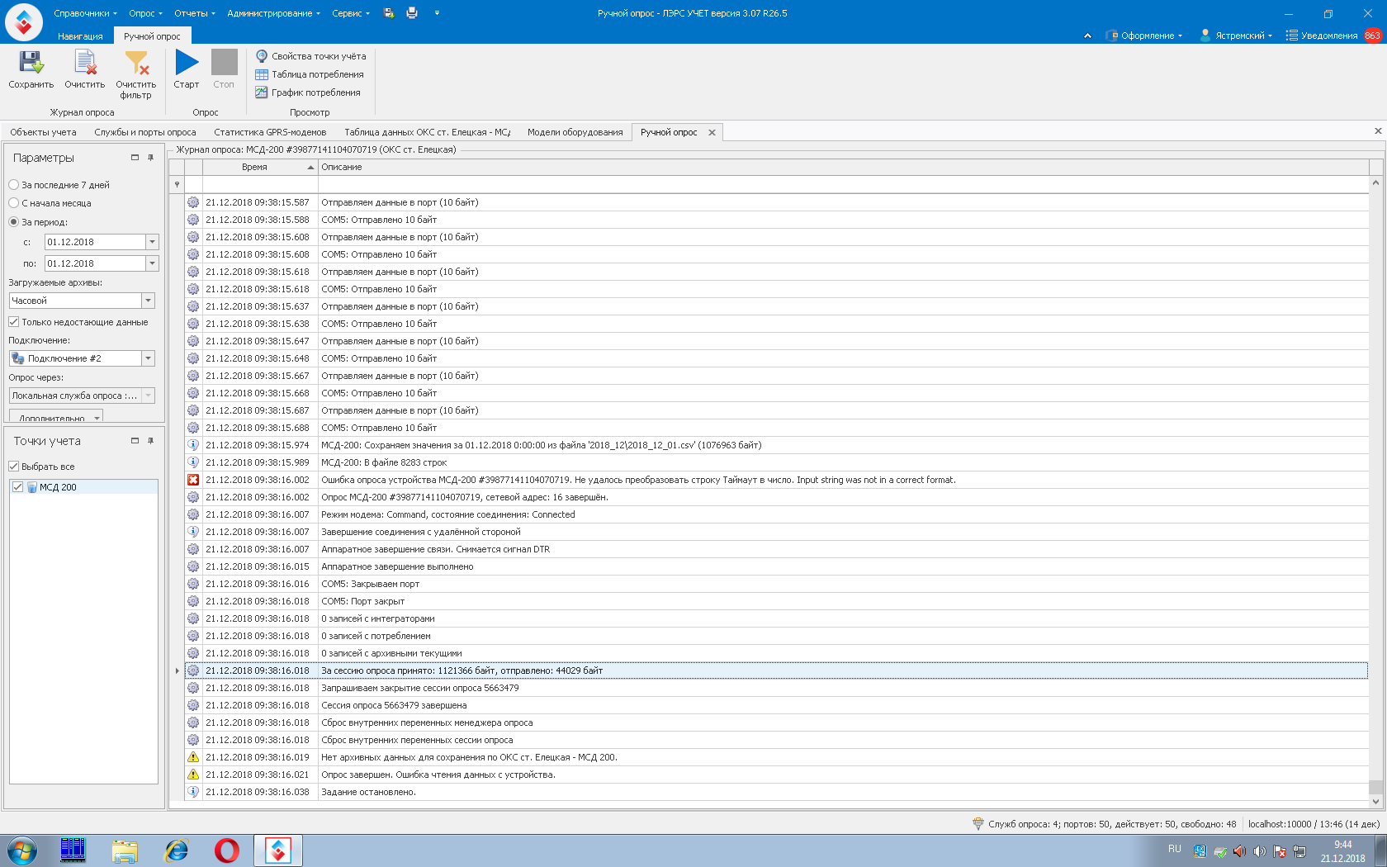Switch to the Навигация ribbon tab

click(x=80, y=36)
